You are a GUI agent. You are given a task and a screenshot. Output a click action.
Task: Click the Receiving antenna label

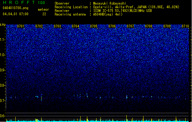(x=70, y=14)
